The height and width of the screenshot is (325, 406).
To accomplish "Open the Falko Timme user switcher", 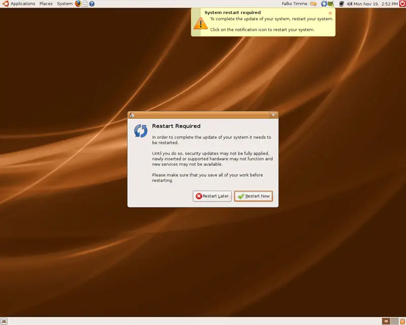I will pyautogui.click(x=294, y=4).
